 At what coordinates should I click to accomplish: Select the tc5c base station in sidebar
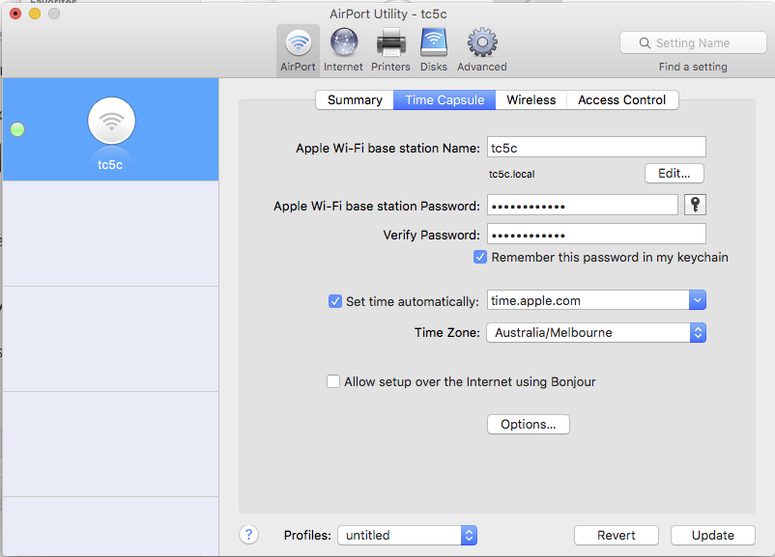coord(111,129)
